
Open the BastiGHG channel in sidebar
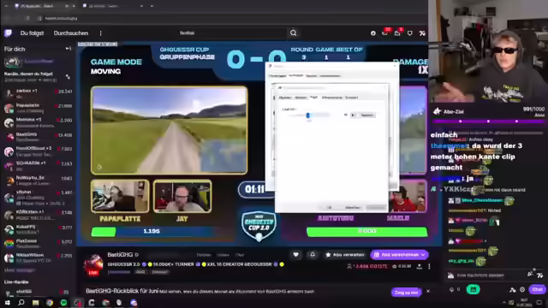pos(38,137)
